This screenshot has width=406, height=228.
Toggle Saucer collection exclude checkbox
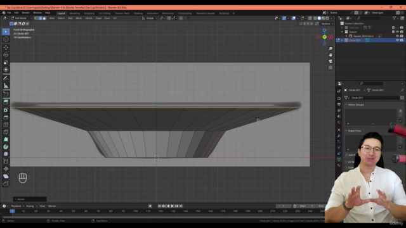(x=393, y=32)
